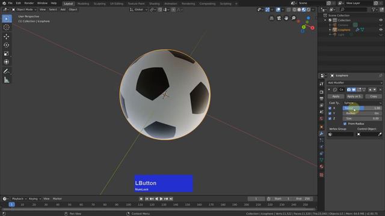Click the modifier Apply button

(336, 97)
